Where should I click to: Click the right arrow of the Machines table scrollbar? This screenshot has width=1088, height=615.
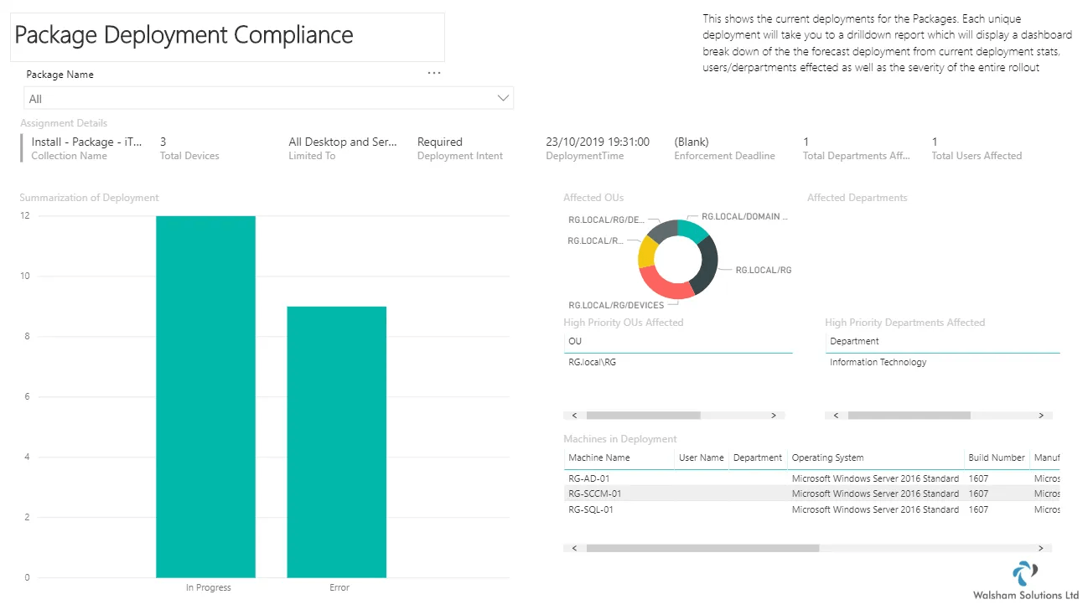click(1041, 548)
